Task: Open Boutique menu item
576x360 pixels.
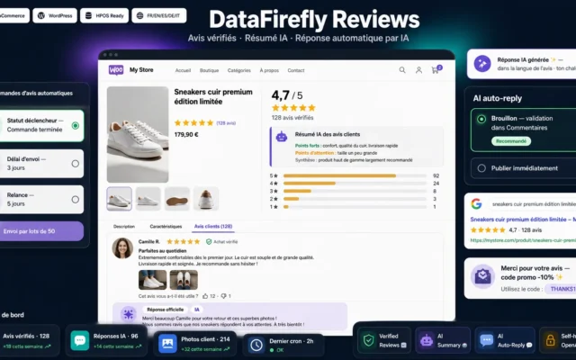Action: 209,70
